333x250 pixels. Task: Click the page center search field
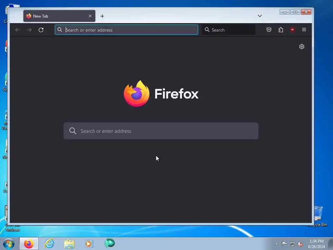click(161, 131)
